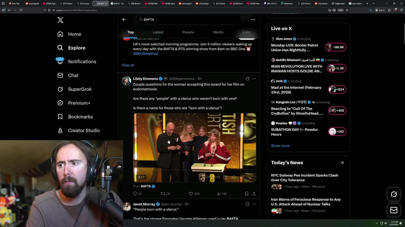Join Josh live with +824 listeners
Image resolution: width=405 pixels, height=227 pixels.
(x=337, y=90)
